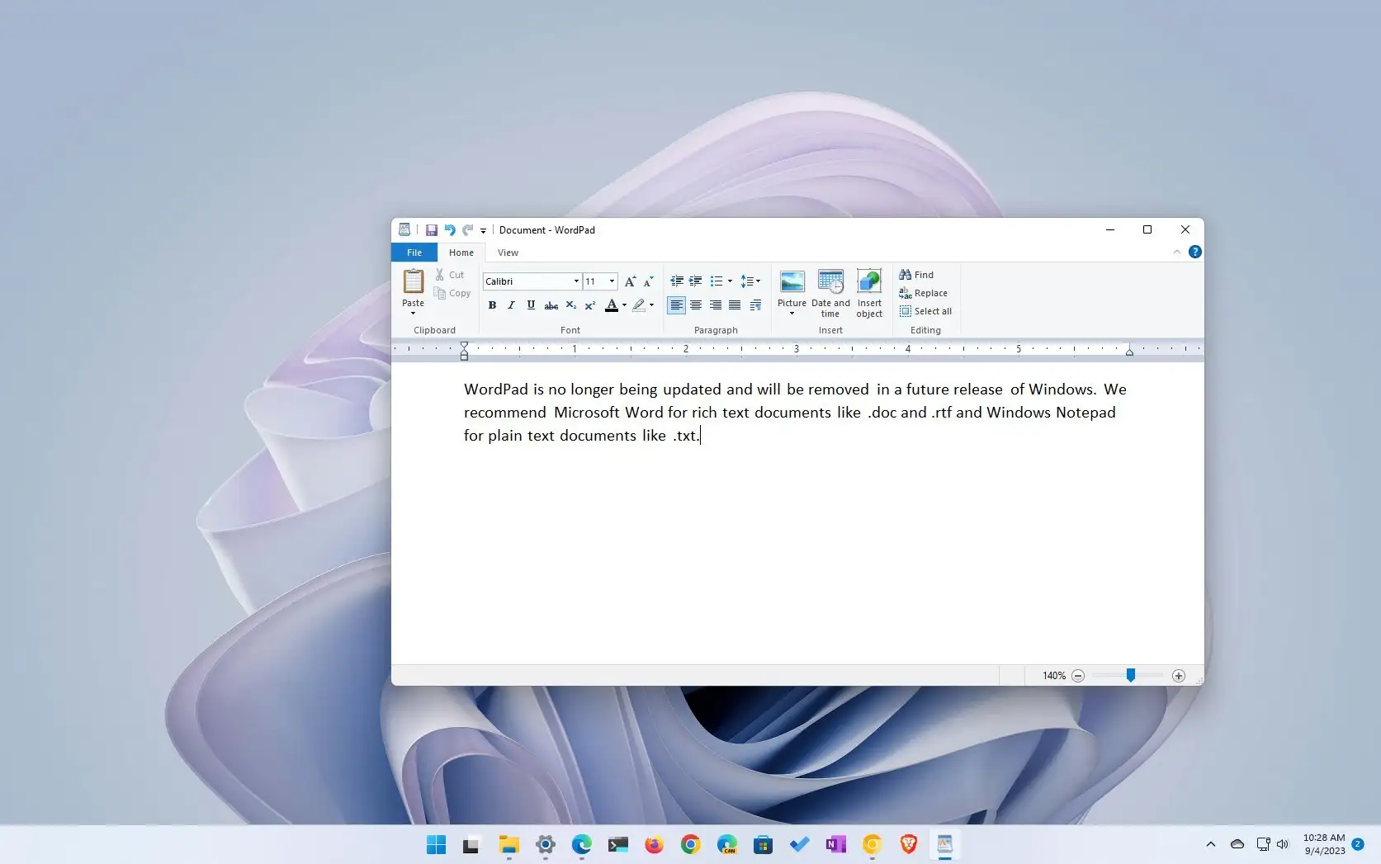
Task: Click the Replace button
Action: 924,293
